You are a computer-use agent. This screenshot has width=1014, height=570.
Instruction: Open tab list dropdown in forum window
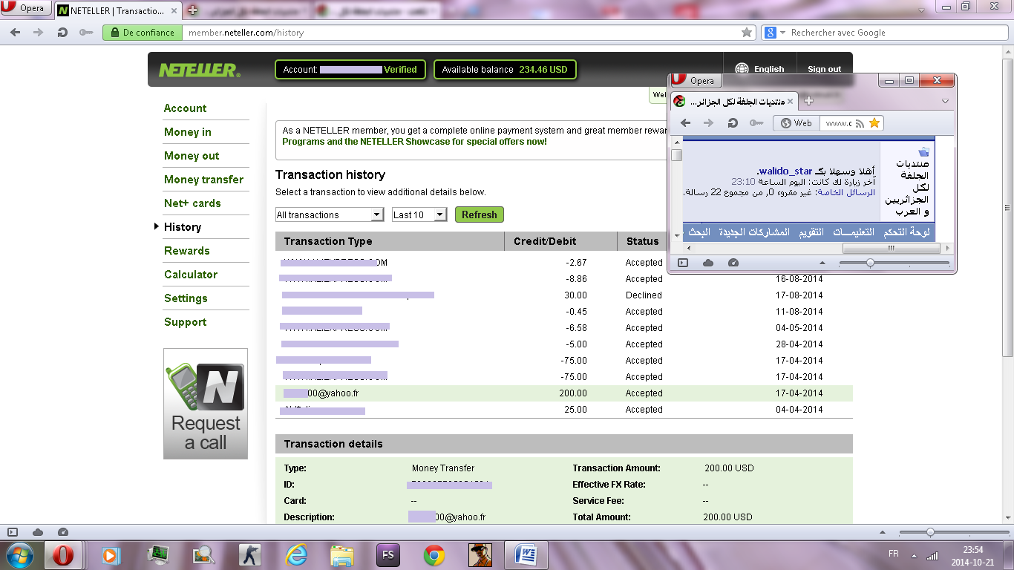(946, 101)
